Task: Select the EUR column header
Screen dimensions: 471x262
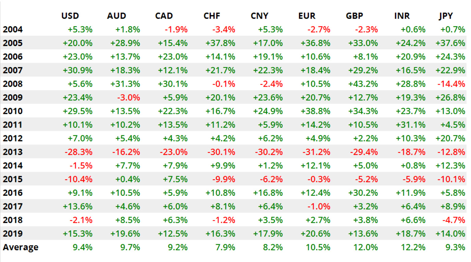Action: (307, 16)
